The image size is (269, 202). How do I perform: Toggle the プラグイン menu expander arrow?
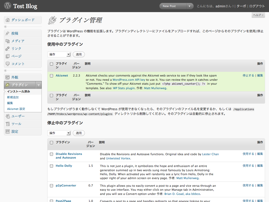pos(39,85)
